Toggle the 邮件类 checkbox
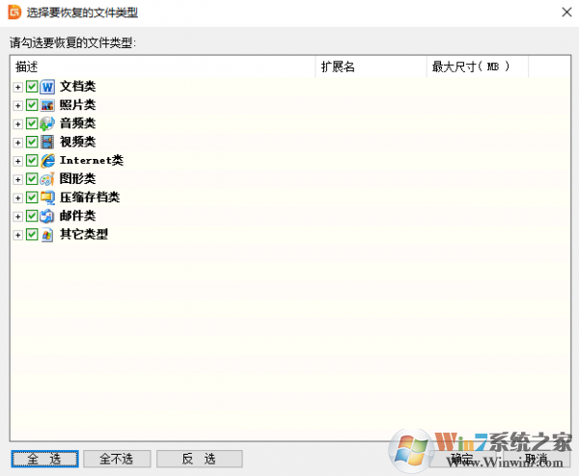 pyautogui.click(x=32, y=216)
